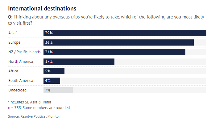Click the Asia 39% bar
Viewport: 215px width, 121px height.
pyautogui.click(x=125, y=33)
